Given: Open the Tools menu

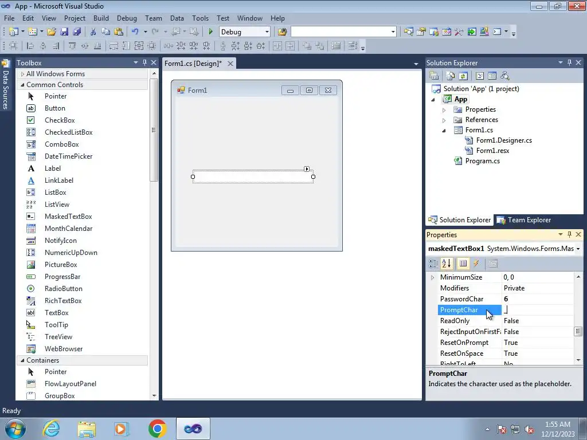Looking at the screenshot, I should (x=200, y=18).
